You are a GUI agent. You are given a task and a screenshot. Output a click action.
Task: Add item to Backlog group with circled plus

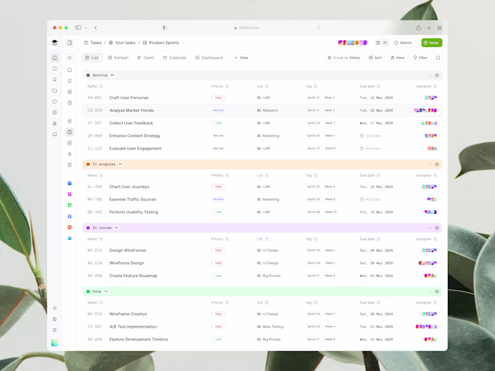437,75
